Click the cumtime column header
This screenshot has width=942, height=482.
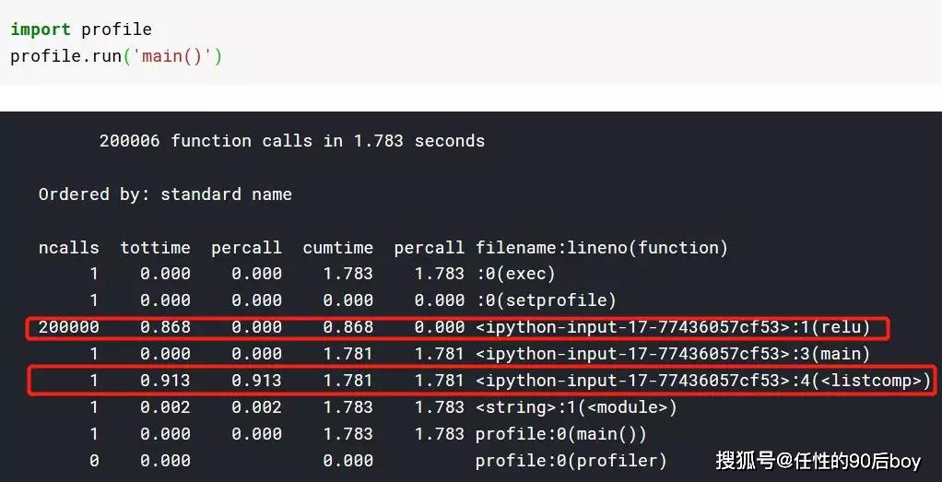pos(337,248)
